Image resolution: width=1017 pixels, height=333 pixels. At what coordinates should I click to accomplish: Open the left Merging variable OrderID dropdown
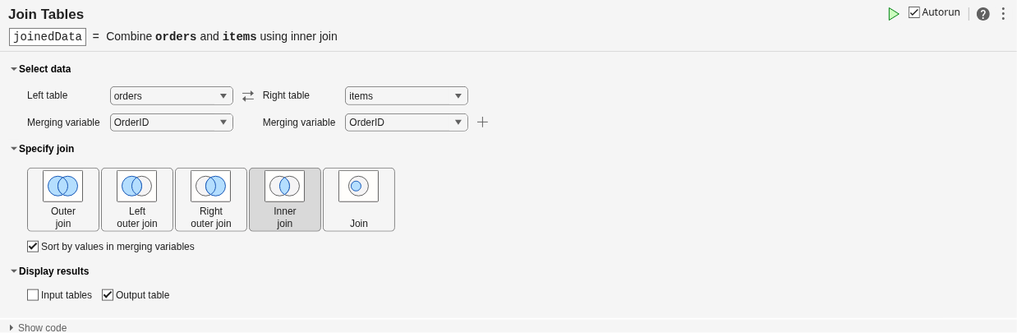click(172, 123)
